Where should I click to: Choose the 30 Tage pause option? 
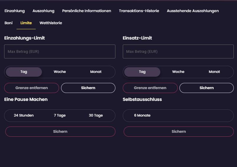point(96,115)
